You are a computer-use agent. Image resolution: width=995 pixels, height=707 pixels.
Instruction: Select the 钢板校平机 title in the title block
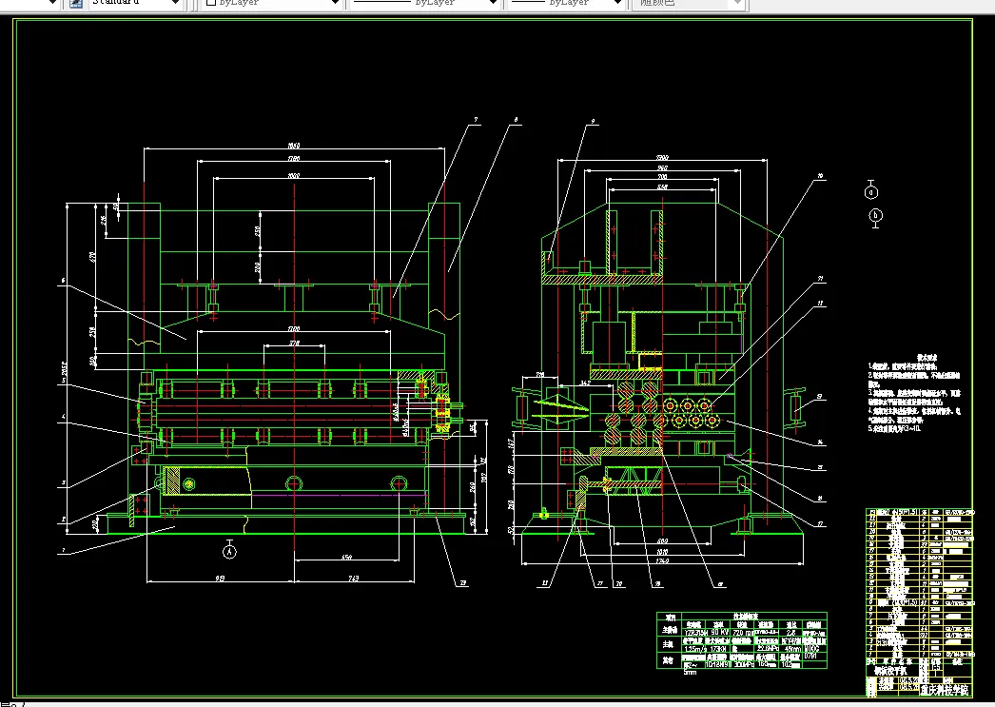tap(891, 670)
